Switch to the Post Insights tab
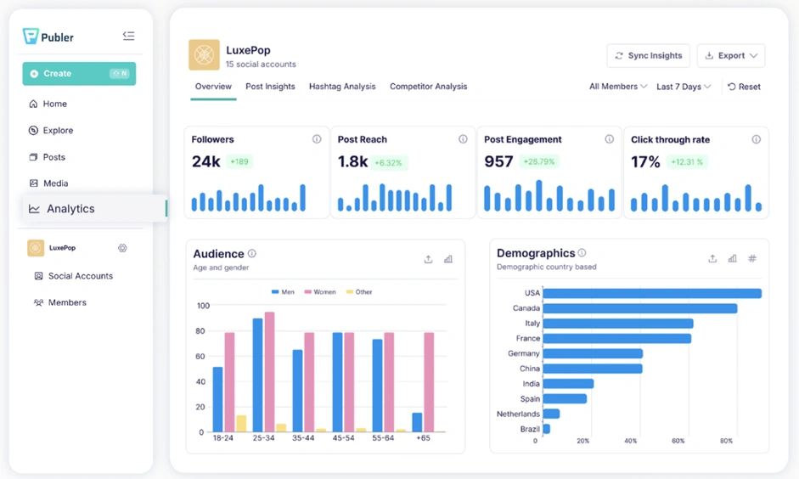The image size is (799, 479). pos(270,87)
